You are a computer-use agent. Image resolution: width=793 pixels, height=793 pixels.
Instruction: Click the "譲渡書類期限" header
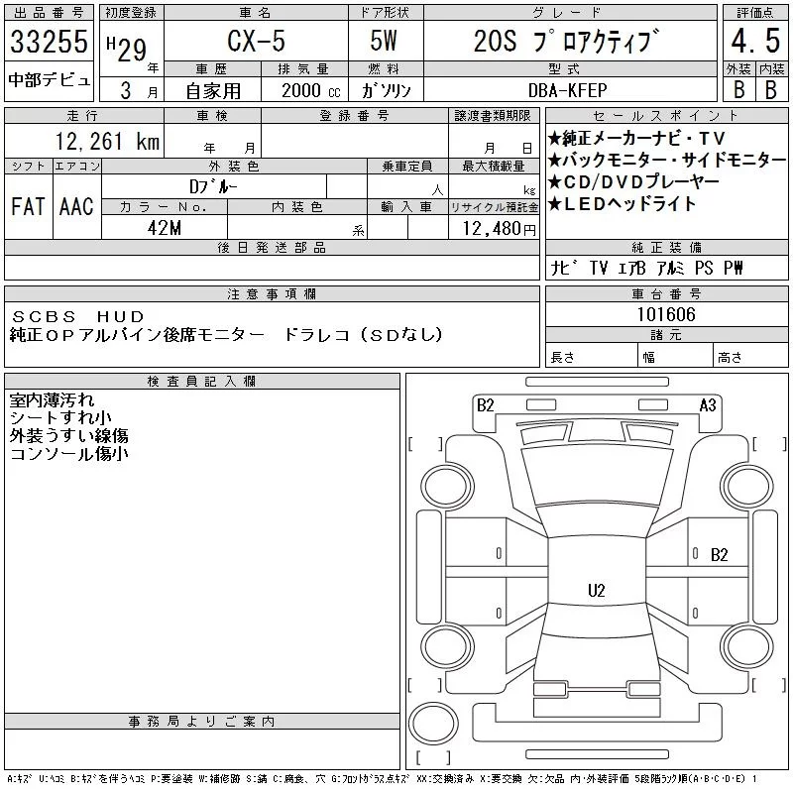tap(493, 116)
